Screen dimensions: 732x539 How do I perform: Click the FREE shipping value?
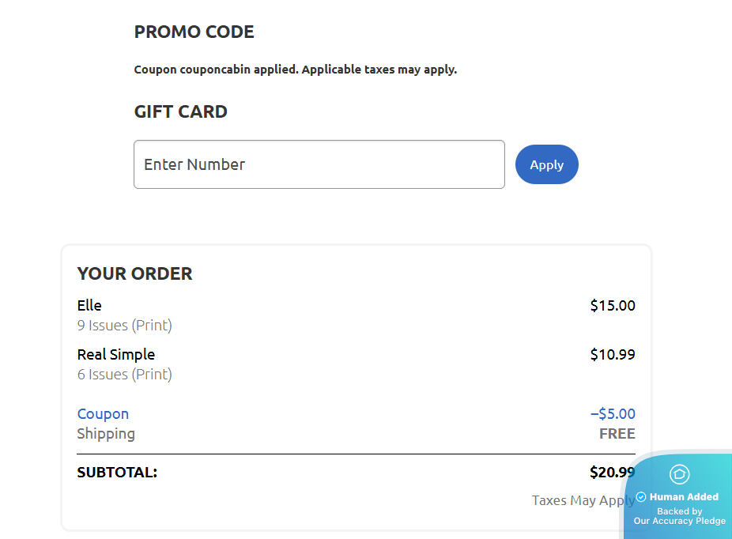pyautogui.click(x=617, y=433)
